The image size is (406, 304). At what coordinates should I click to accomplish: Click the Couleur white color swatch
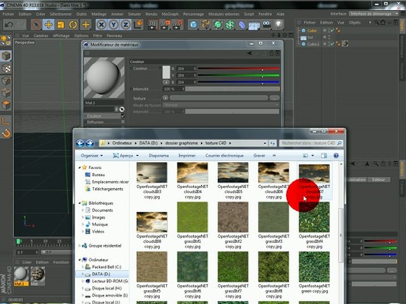pyautogui.click(x=166, y=72)
